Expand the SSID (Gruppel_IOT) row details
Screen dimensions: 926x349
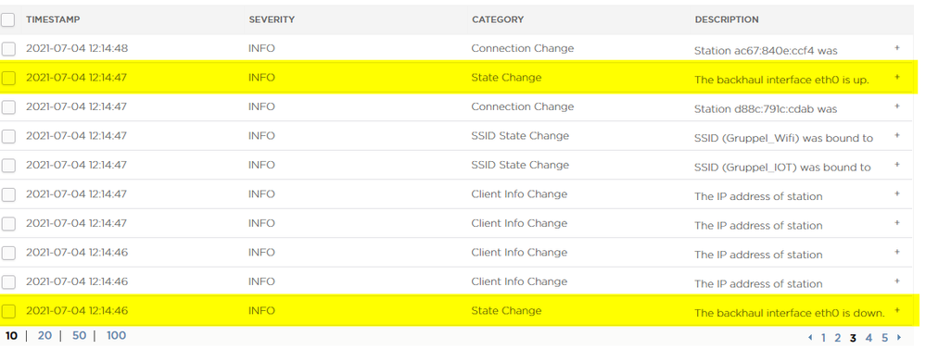897,165
